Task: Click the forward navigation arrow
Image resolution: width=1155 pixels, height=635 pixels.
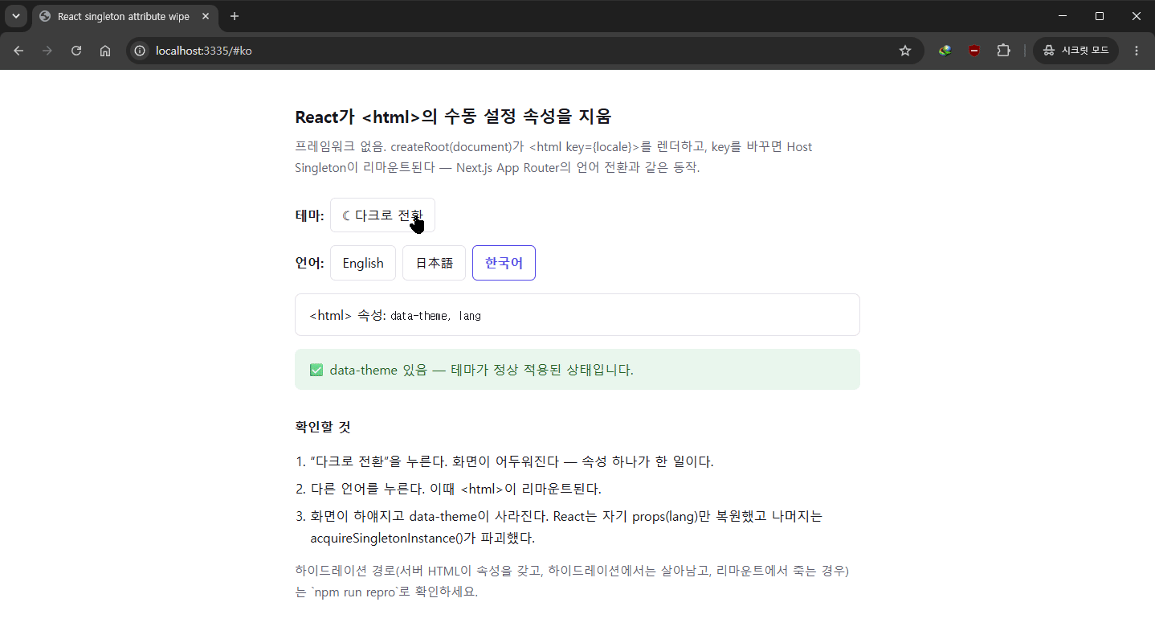Action: (47, 51)
